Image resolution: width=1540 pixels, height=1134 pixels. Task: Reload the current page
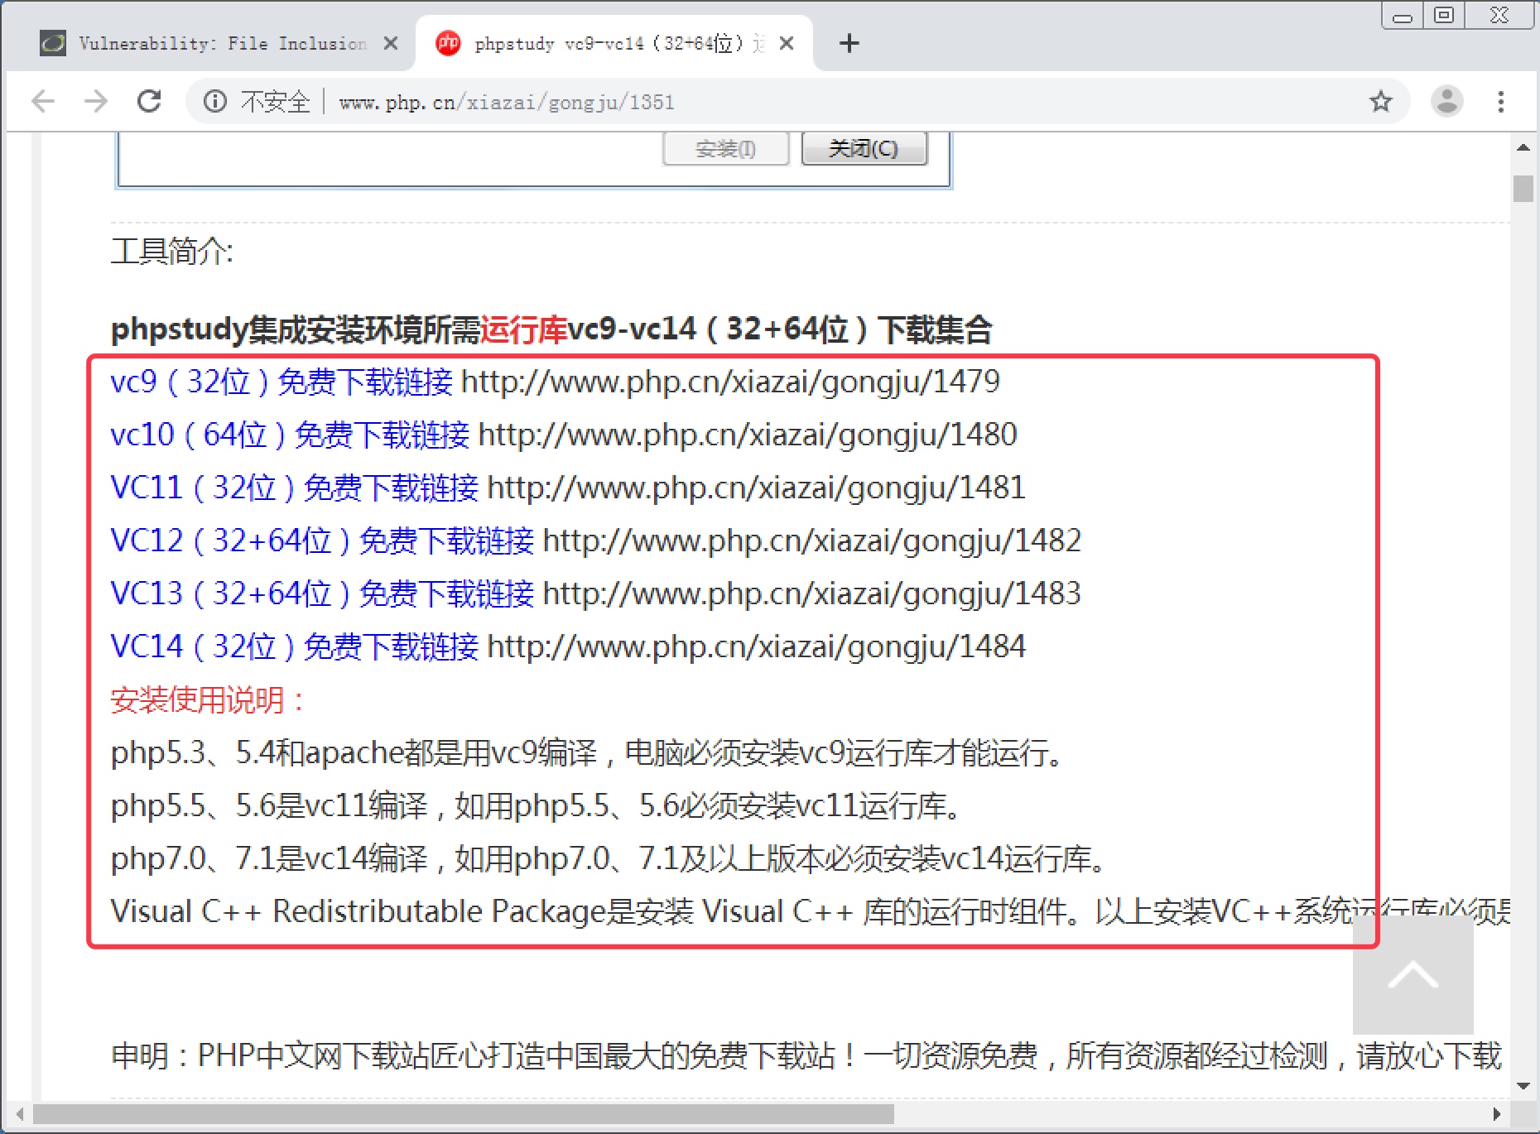(x=149, y=102)
